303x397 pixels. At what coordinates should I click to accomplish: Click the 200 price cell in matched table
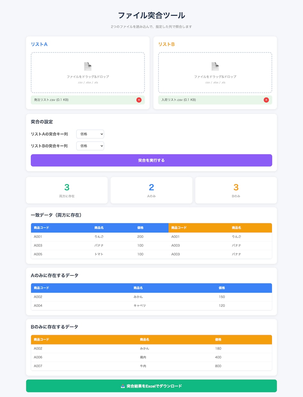tap(140, 237)
